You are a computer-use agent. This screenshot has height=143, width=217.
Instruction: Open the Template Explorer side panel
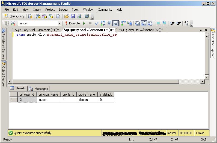[213, 43]
